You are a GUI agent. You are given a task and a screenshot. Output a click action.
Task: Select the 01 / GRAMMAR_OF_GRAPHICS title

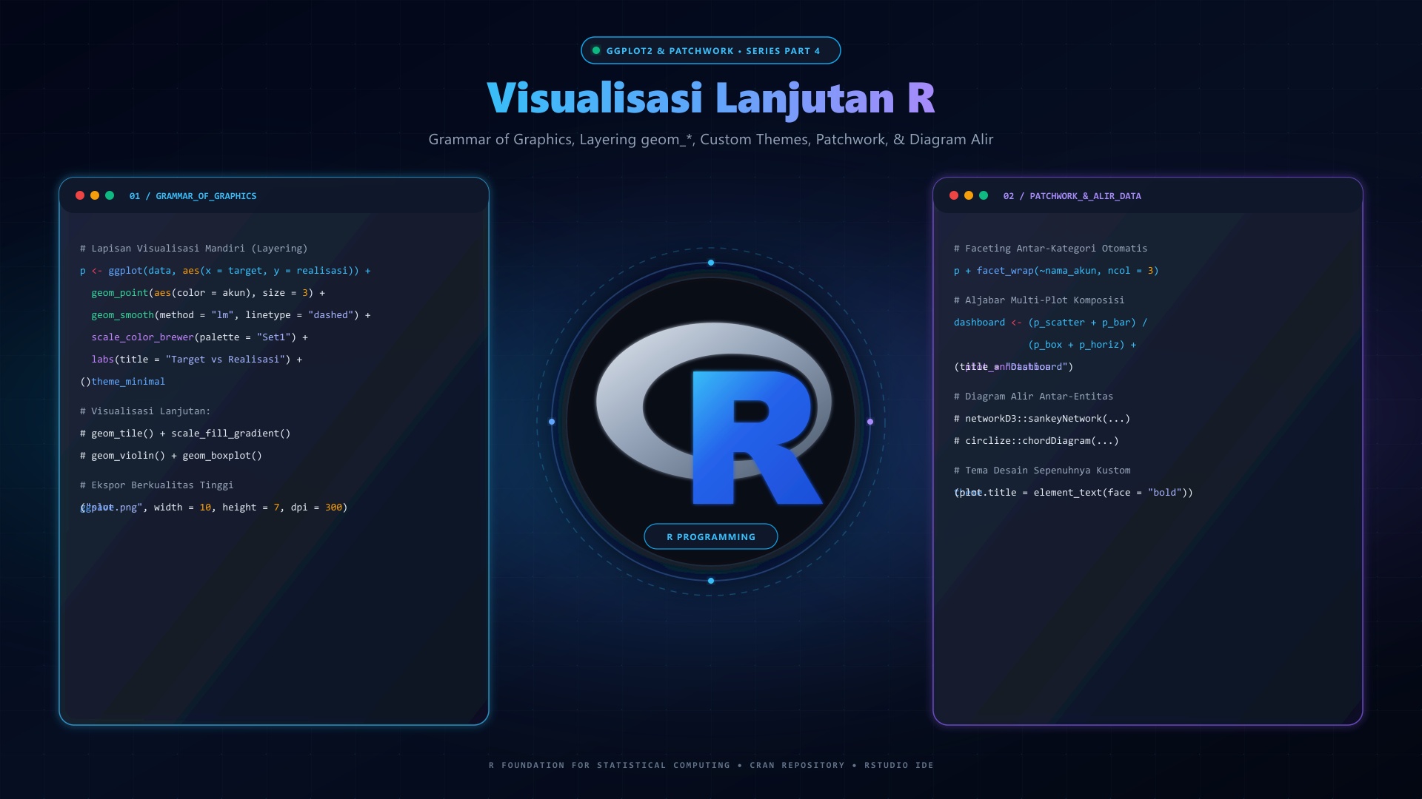pos(193,196)
